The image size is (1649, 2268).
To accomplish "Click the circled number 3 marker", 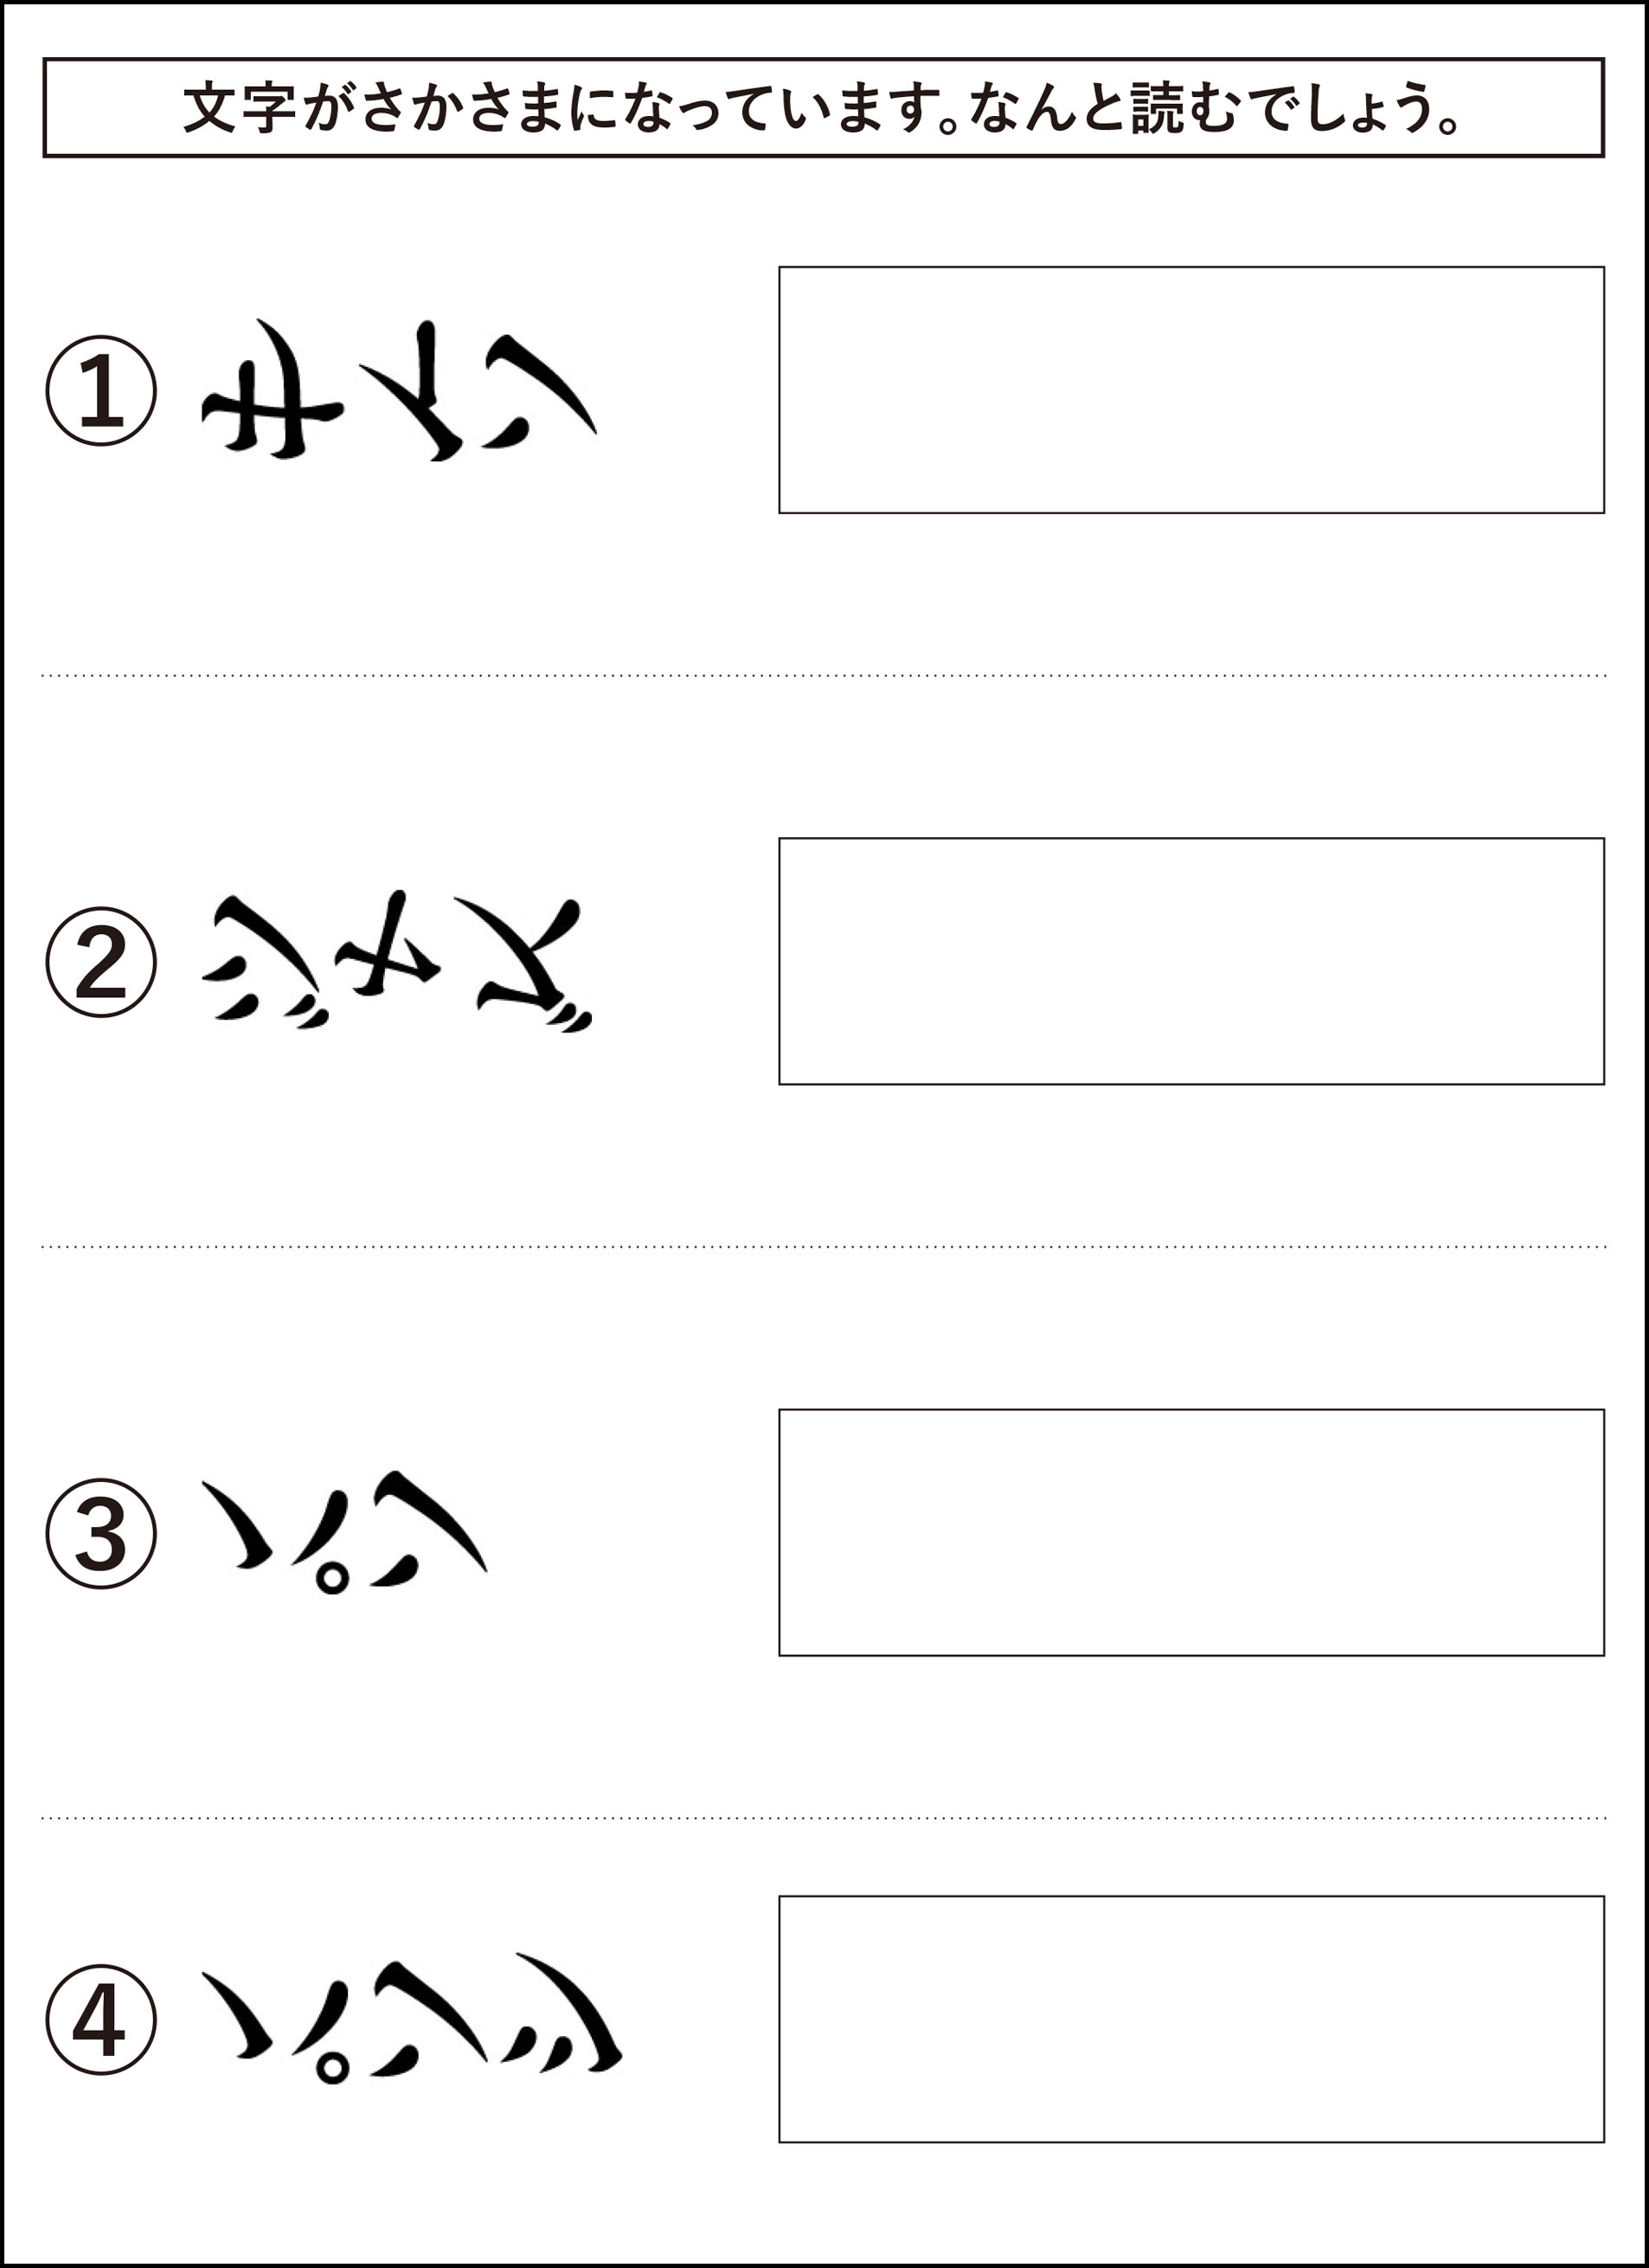I will coord(101,1534).
